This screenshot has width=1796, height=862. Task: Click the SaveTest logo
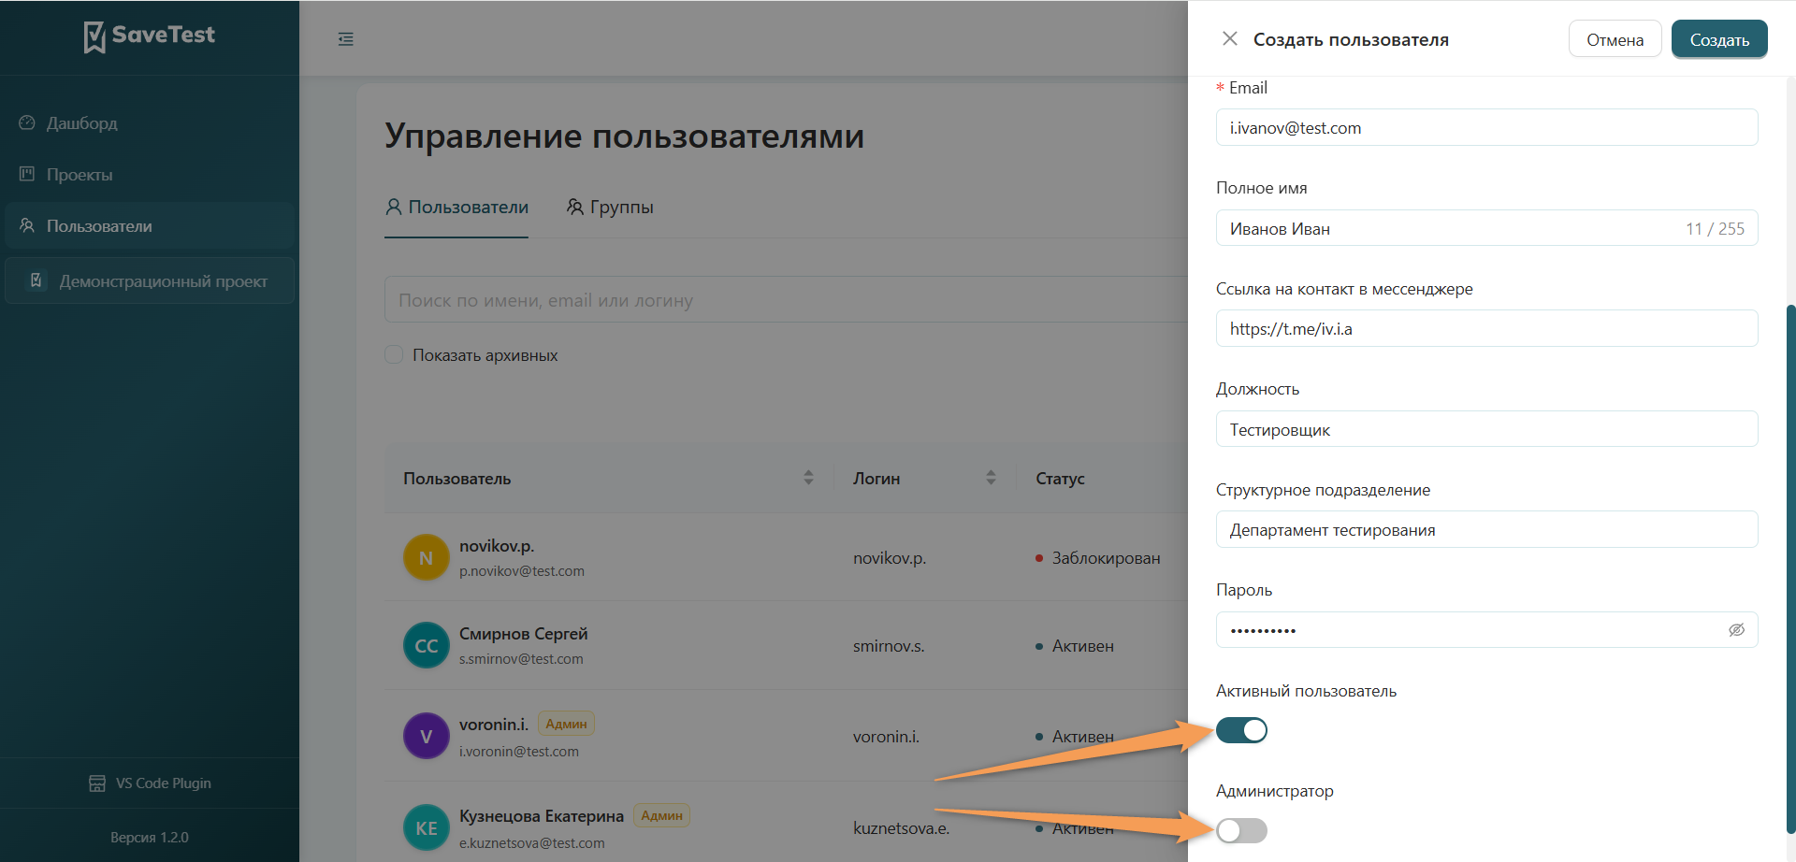149,36
